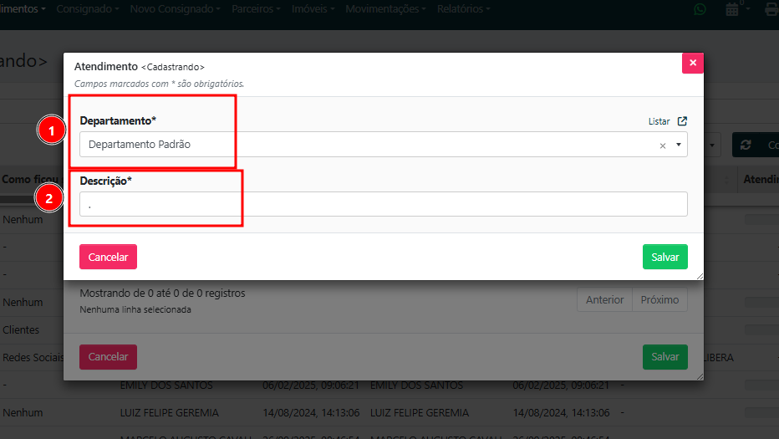Click the printer icon in header

(x=771, y=9)
